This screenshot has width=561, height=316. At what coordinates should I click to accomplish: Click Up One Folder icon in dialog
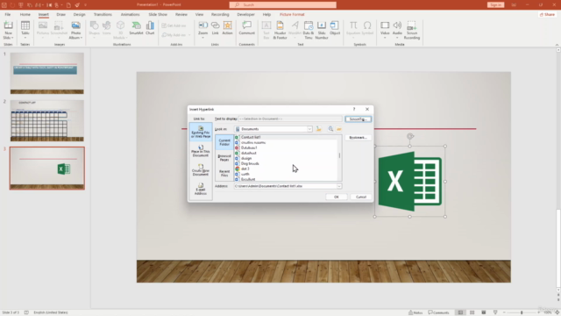click(x=319, y=129)
